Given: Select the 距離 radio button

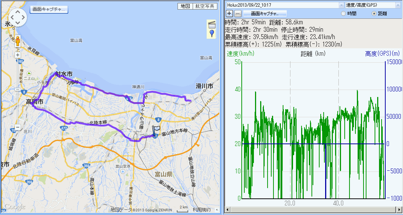Looking at the screenshot, I should coord(374,13).
